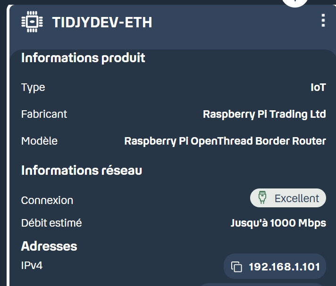Viewport: 336px width, 286px height.
Task: Click the Raspberry Pi OpenThread Border Router text
Action: pyautogui.click(x=225, y=141)
